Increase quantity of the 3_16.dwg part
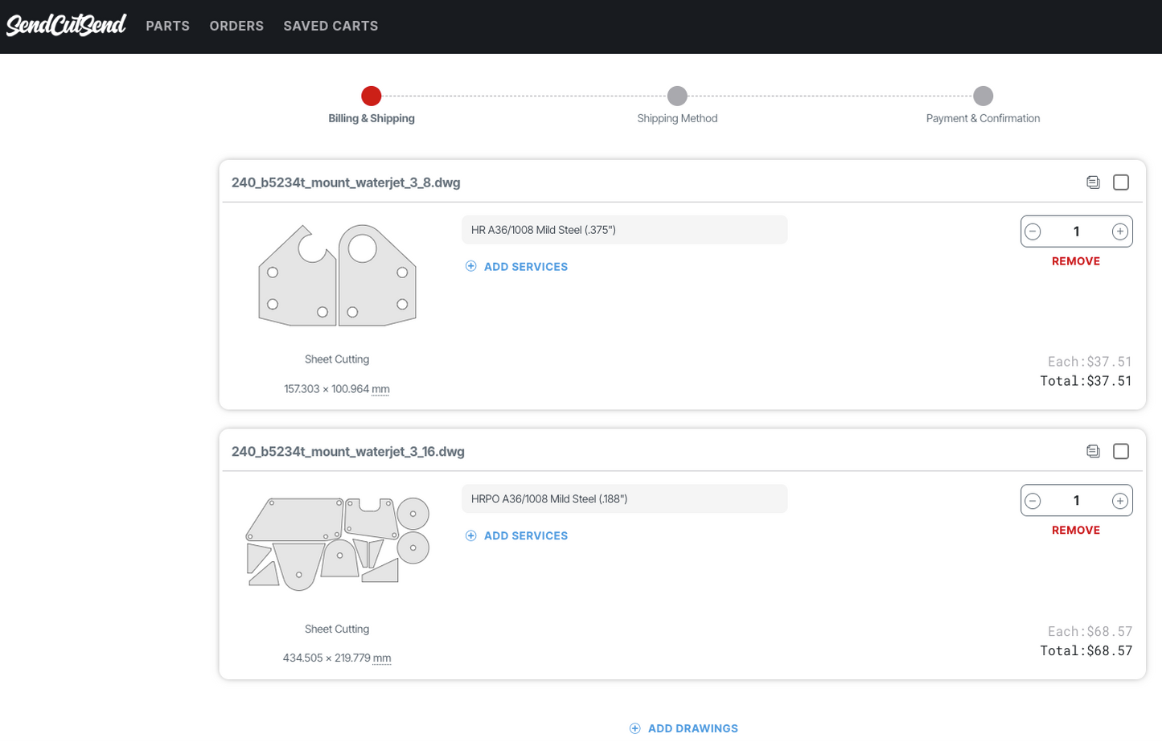The height and width of the screenshot is (742, 1162). coord(1119,502)
